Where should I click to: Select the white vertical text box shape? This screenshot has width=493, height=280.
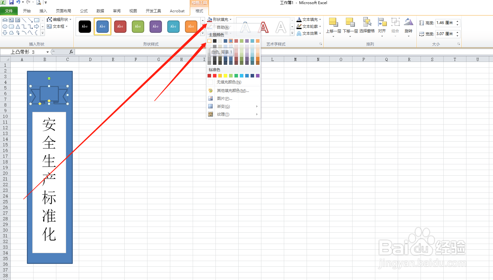pos(49,182)
